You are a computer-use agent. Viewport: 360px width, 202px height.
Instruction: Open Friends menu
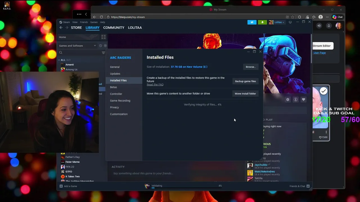[x=84, y=22]
